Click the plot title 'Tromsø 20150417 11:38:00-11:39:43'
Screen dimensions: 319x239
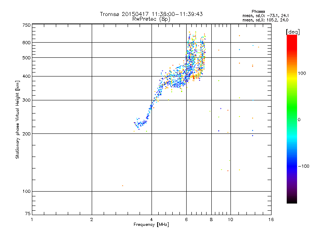coord(152,14)
